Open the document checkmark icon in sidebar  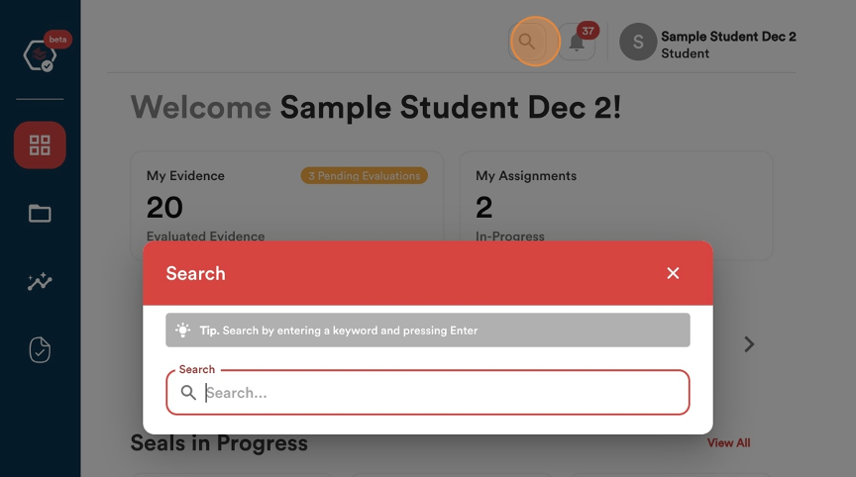click(x=40, y=350)
